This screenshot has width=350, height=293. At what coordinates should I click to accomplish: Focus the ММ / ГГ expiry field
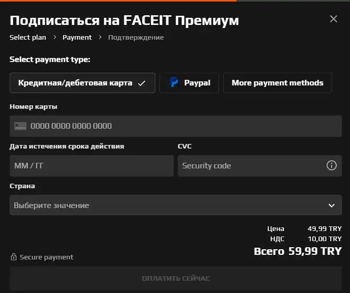point(92,166)
